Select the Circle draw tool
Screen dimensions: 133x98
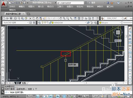[x=3, y=49]
